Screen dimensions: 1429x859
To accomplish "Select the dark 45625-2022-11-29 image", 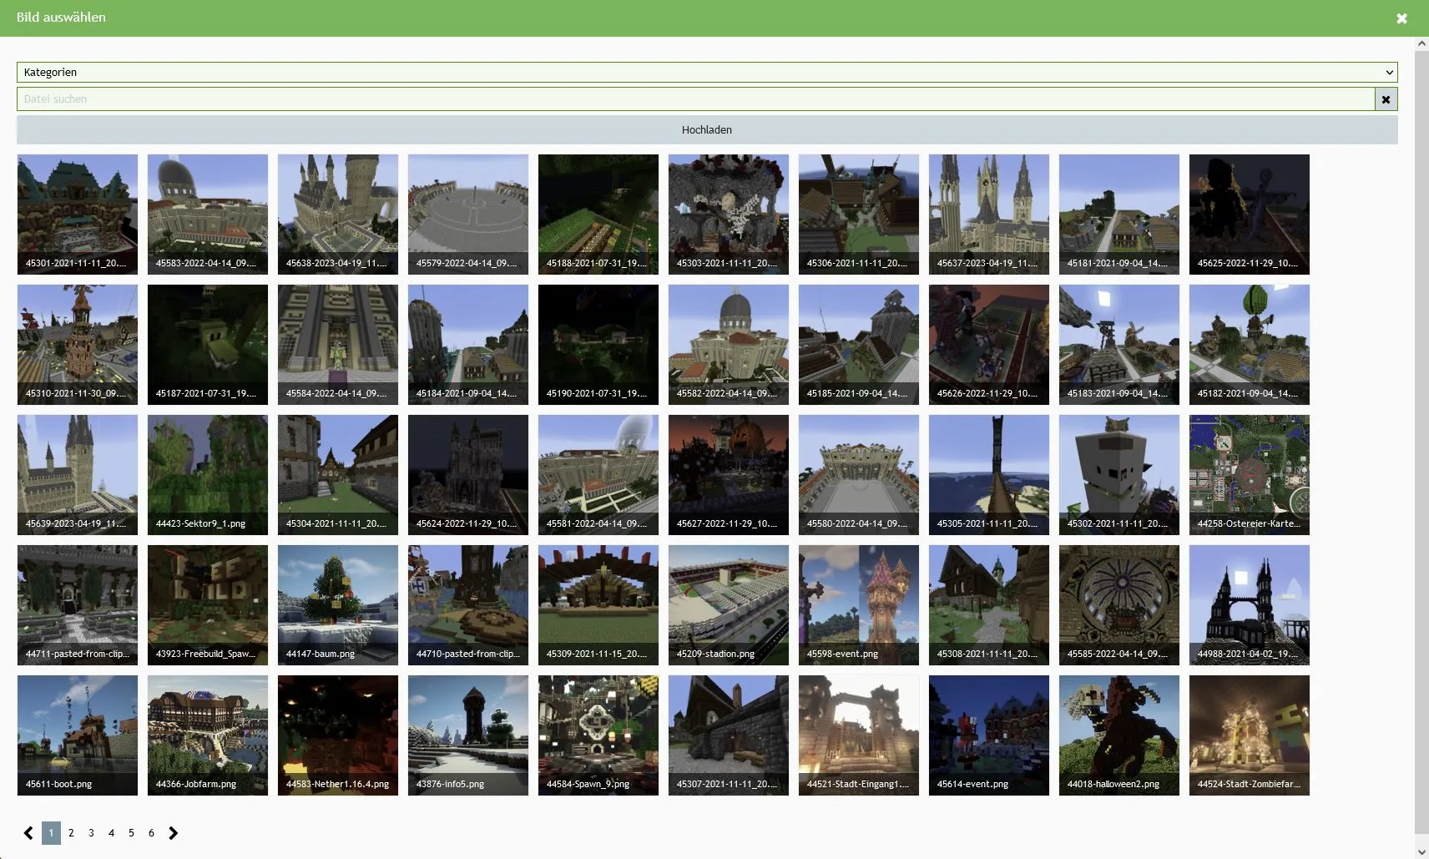I will click(x=1250, y=215).
